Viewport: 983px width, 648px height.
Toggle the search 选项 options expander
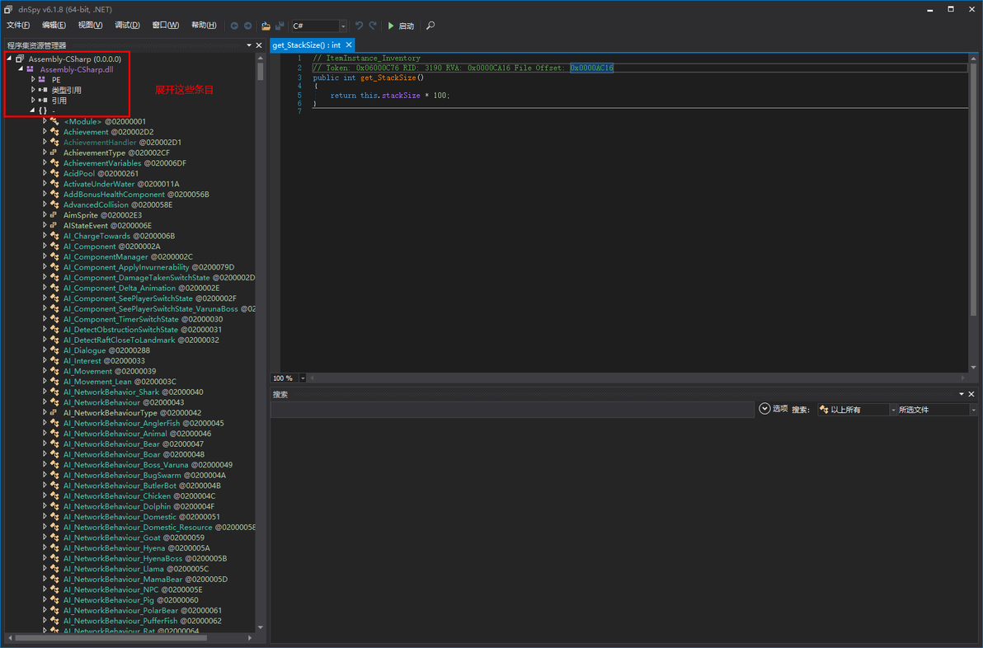point(764,409)
